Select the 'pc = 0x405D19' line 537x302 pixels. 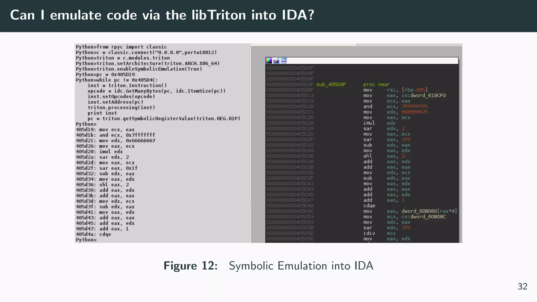pos(105,74)
